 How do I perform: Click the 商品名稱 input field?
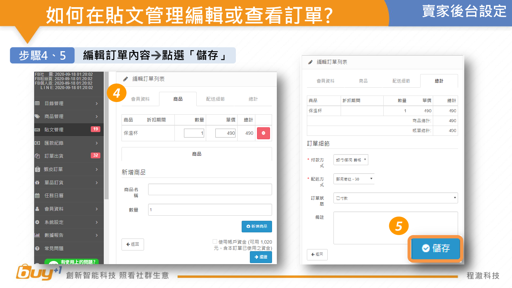click(210, 189)
